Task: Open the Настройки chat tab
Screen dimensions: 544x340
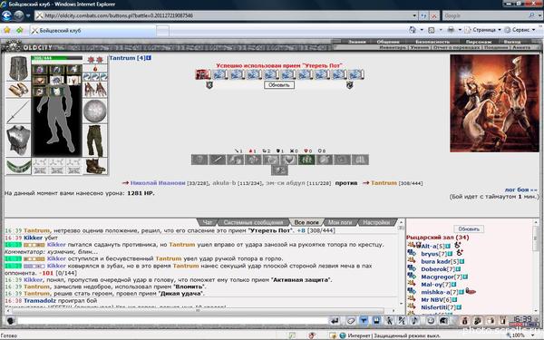Action: pos(376,222)
